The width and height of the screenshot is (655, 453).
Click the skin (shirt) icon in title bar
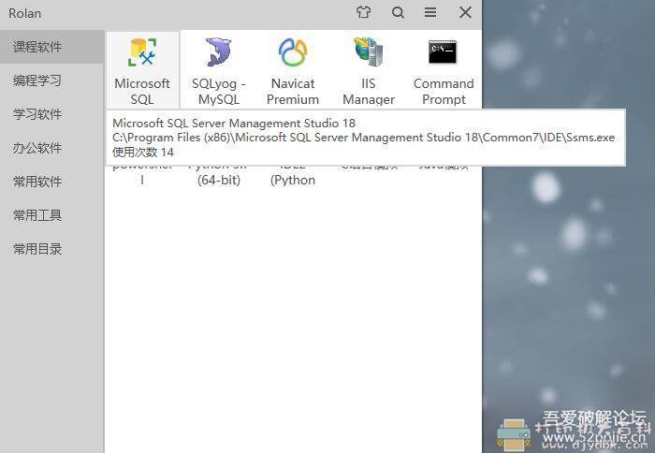tap(363, 12)
